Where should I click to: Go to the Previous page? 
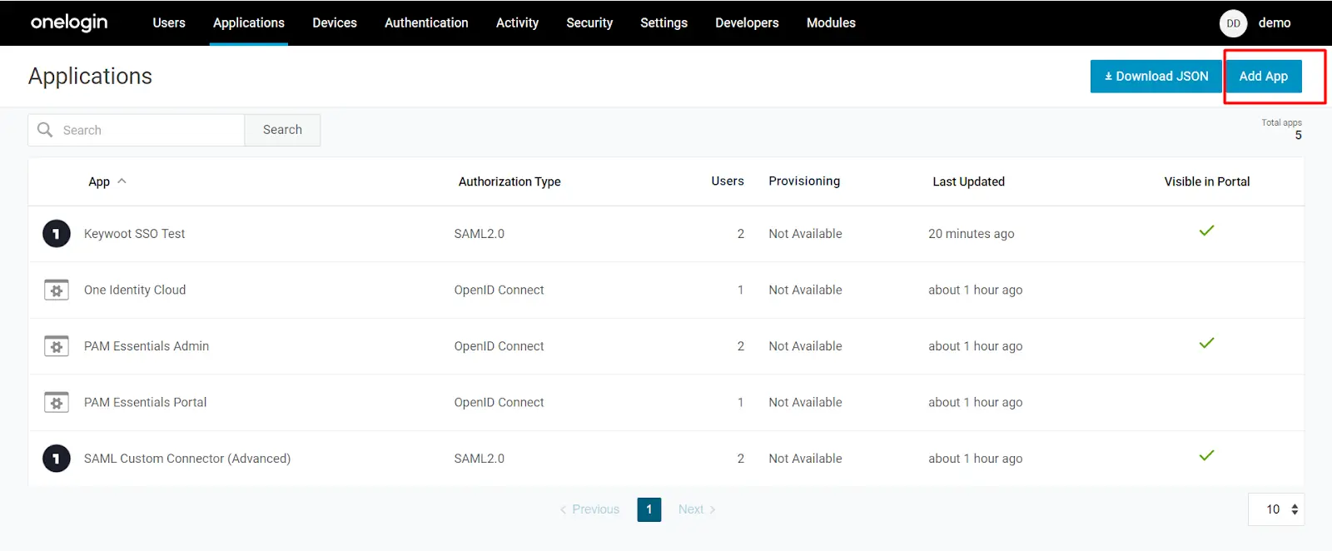pyautogui.click(x=589, y=509)
